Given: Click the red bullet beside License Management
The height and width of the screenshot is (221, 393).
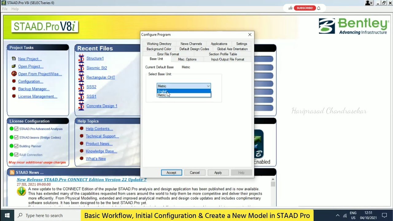Looking at the screenshot, I should (x=14, y=96).
